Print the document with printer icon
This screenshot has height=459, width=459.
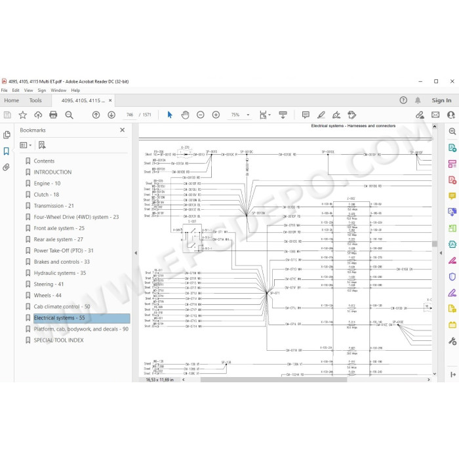(53, 115)
